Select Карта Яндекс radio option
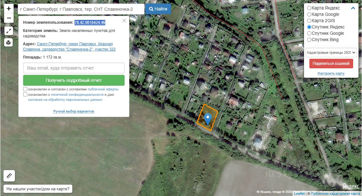The image size is (362, 196). pyautogui.click(x=309, y=8)
